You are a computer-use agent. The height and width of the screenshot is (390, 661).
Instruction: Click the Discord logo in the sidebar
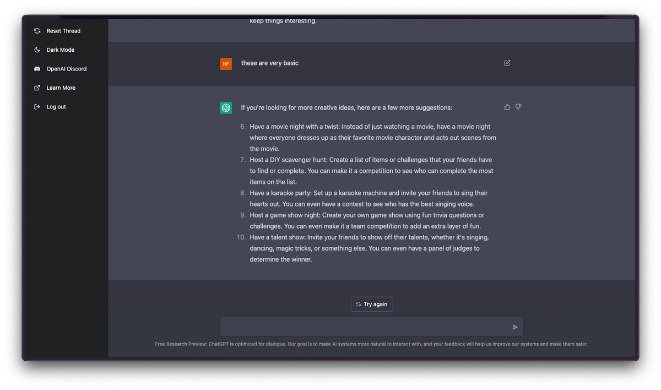37,69
